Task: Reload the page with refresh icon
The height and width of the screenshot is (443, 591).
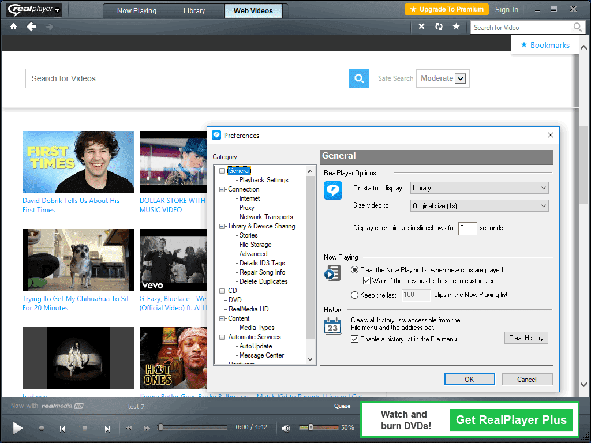Action: (x=439, y=27)
